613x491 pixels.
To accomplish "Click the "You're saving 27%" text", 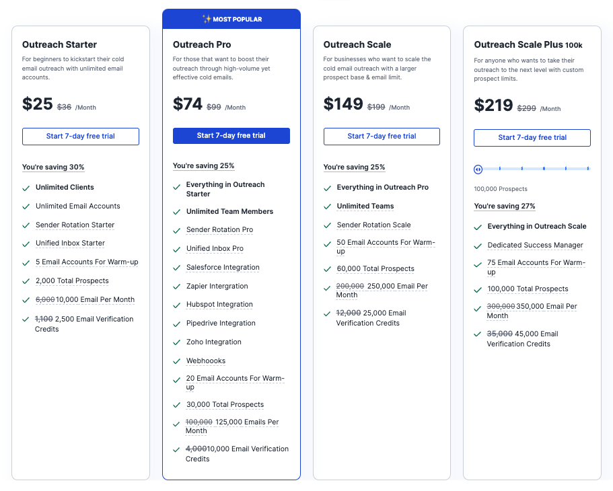I will 505,206.
